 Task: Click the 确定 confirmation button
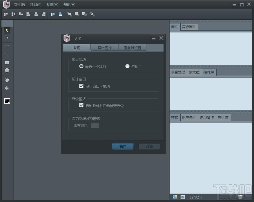[122, 146]
